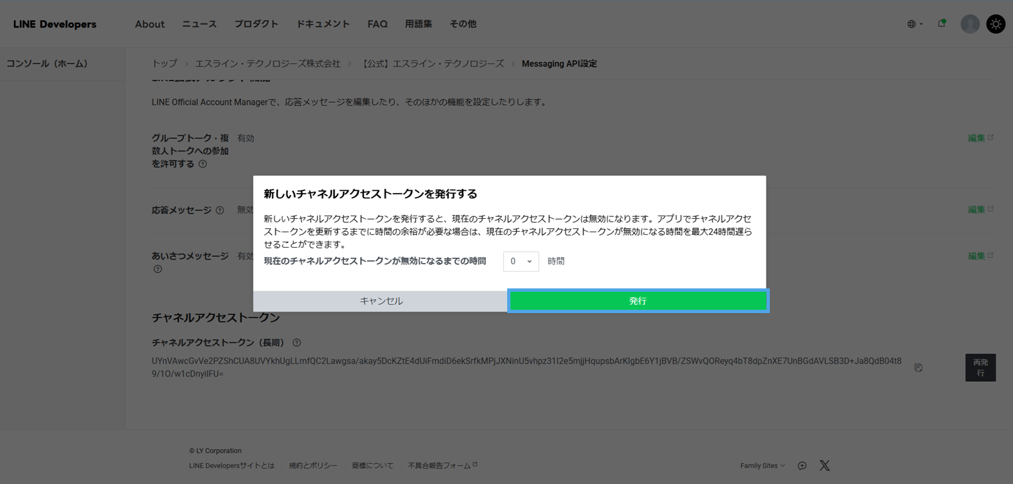This screenshot has height=484, width=1013.
Task: Copy the channel access token icon
Action: pos(918,368)
